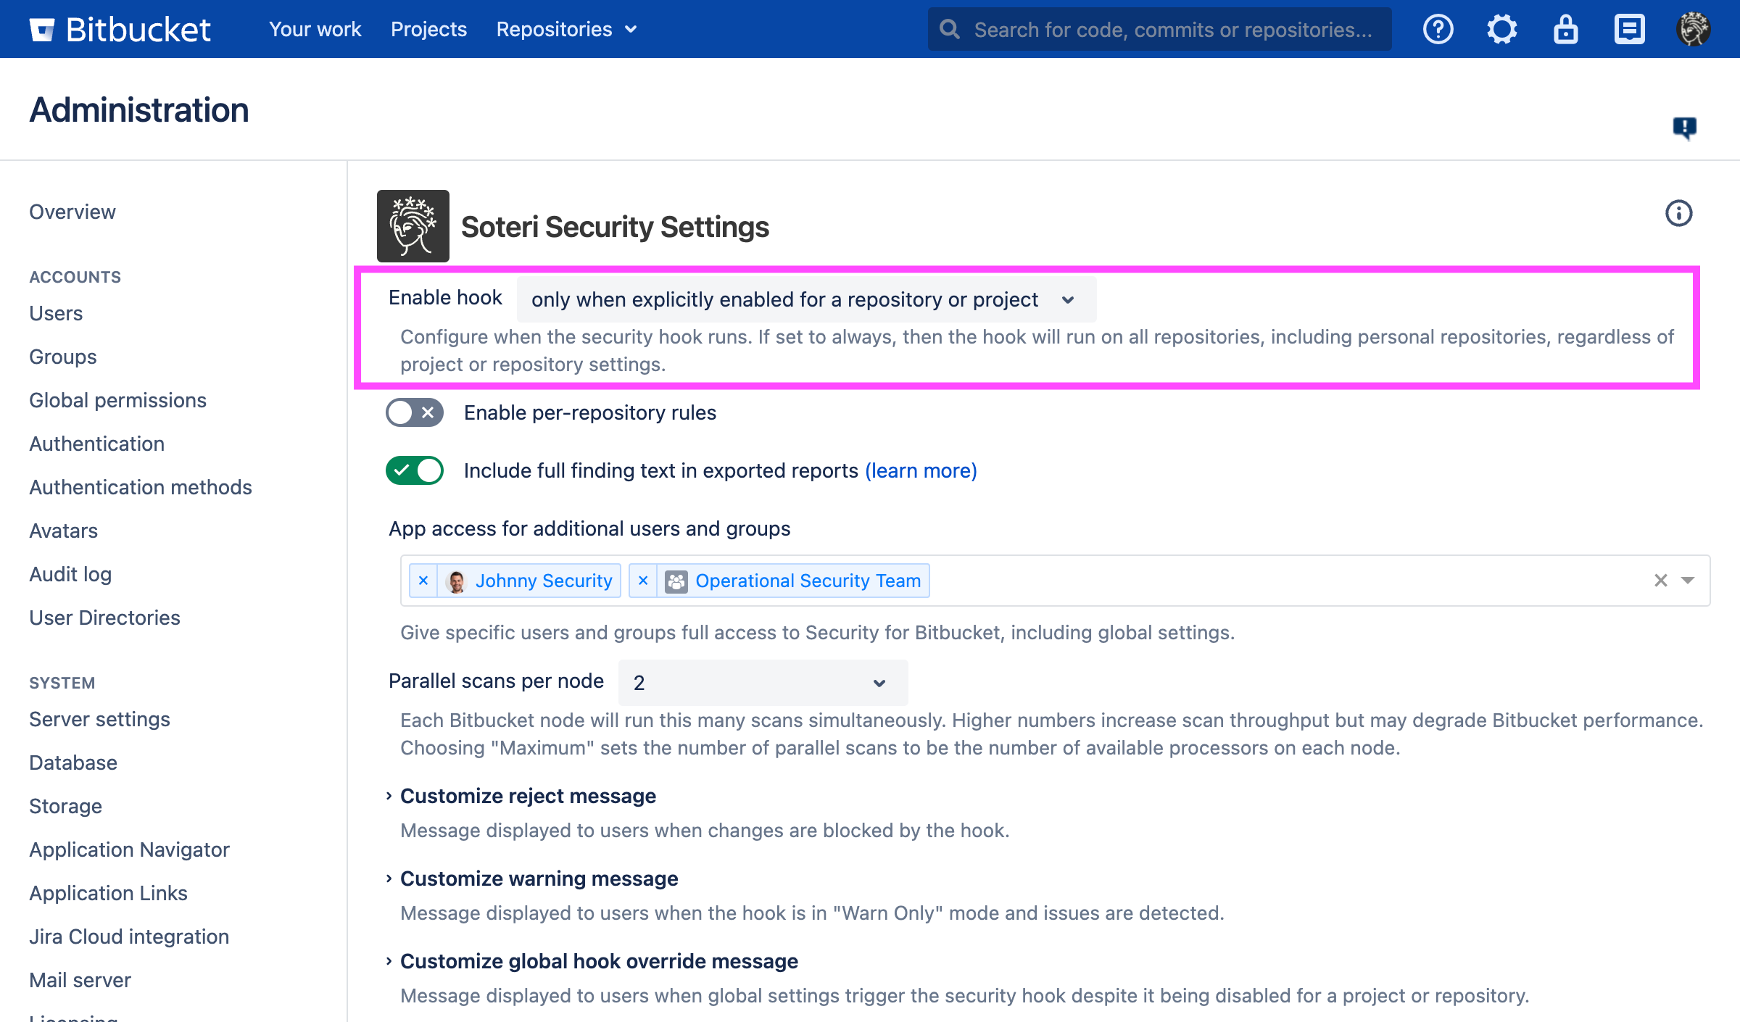The width and height of the screenshot is (1740, 1022).
Task: Click the feedback exclamation bubble icon
Action: point(1684,128)
